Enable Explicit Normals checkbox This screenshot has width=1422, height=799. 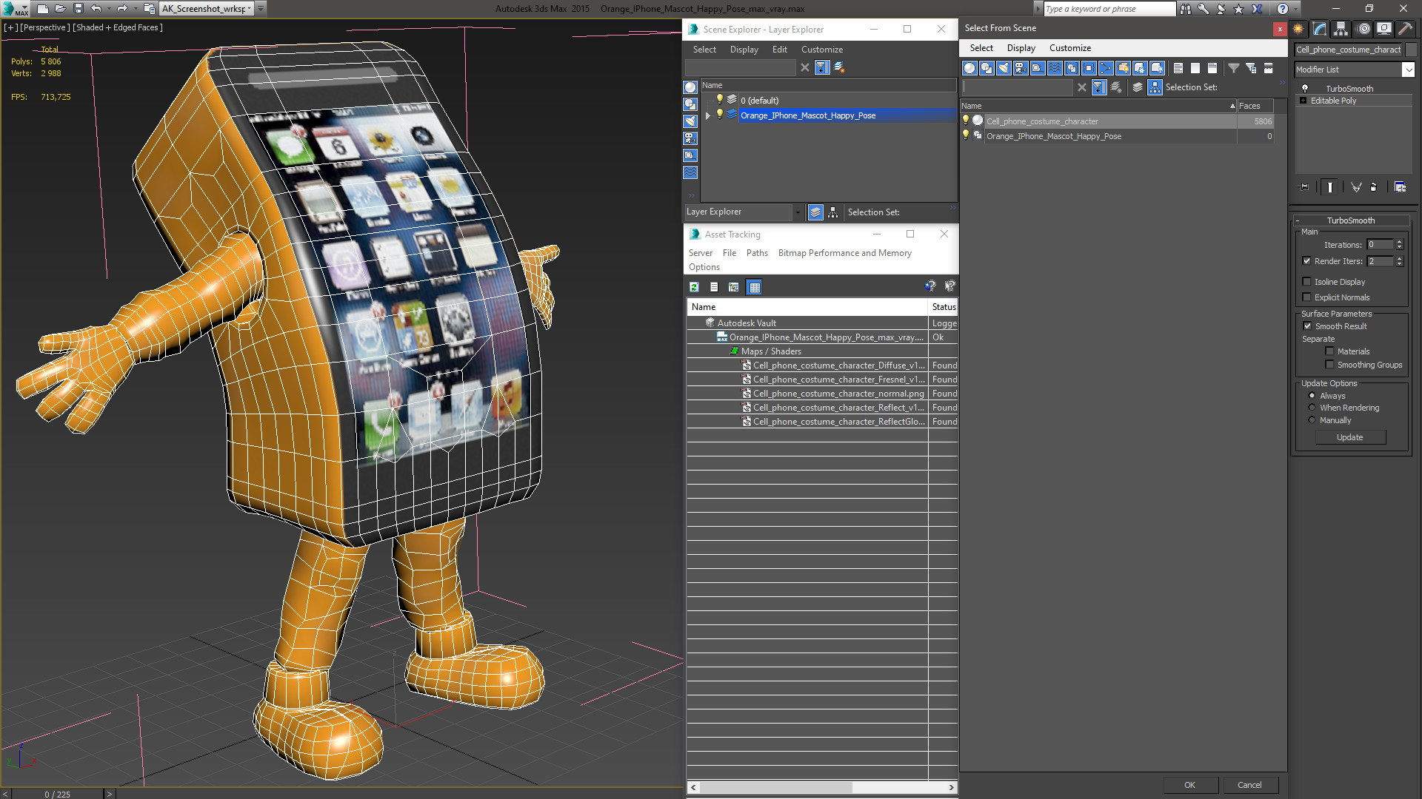1306,297
